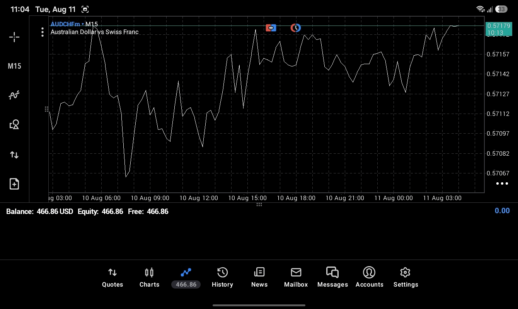Click the 0.57082 price axis label
The height and width of the screenshot is (309, 518).
click(498, 153)
